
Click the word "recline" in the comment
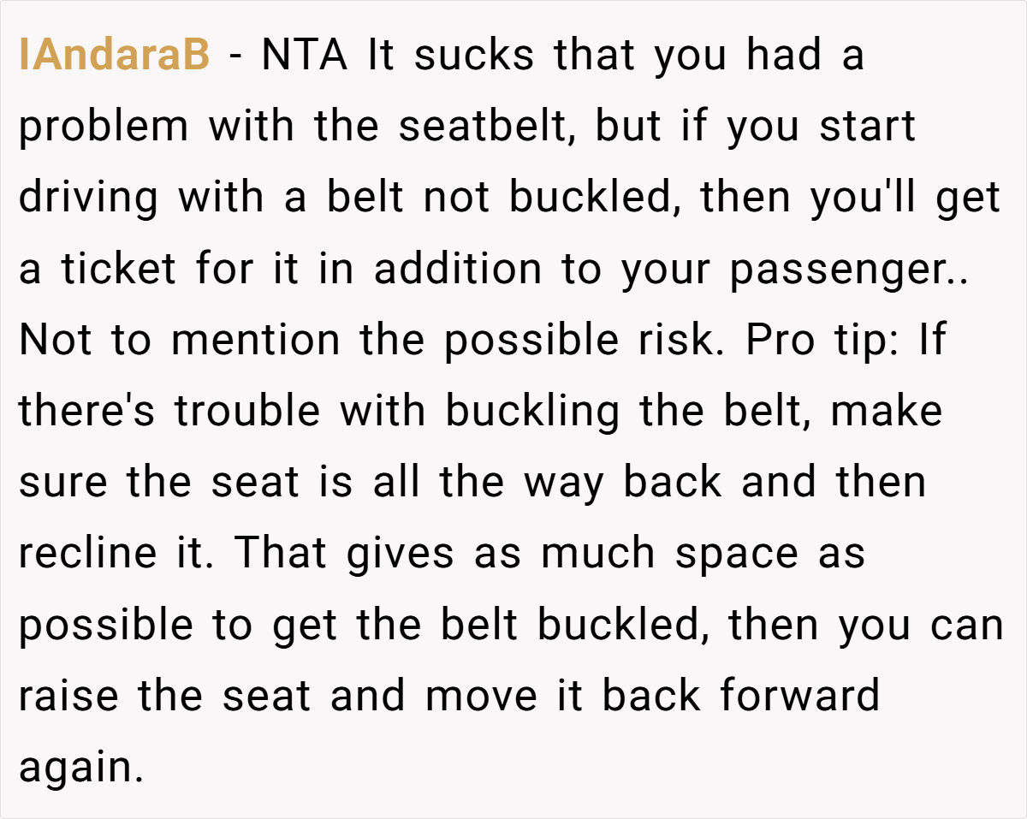82,554
